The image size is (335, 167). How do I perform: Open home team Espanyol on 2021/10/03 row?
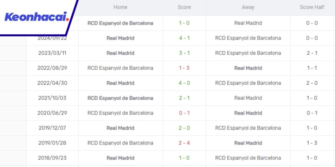click(x=120, y=98)
